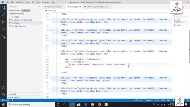Viewport: 190px width, 107px height.
Task: Click unsaved dot on Insert.php tab
Action: coord(80,7)
